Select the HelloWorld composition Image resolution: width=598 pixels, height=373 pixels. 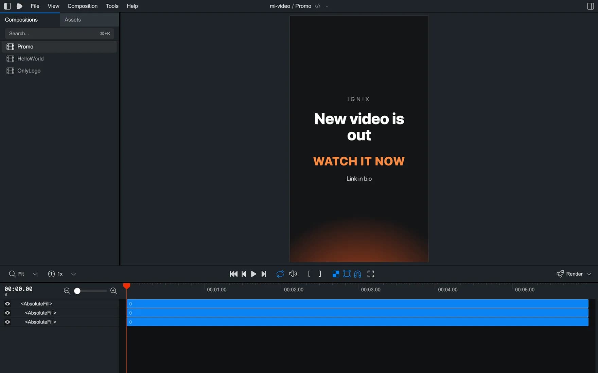point(59,59)
